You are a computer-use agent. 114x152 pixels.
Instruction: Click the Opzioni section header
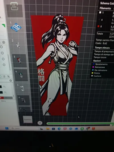[97, 61]
